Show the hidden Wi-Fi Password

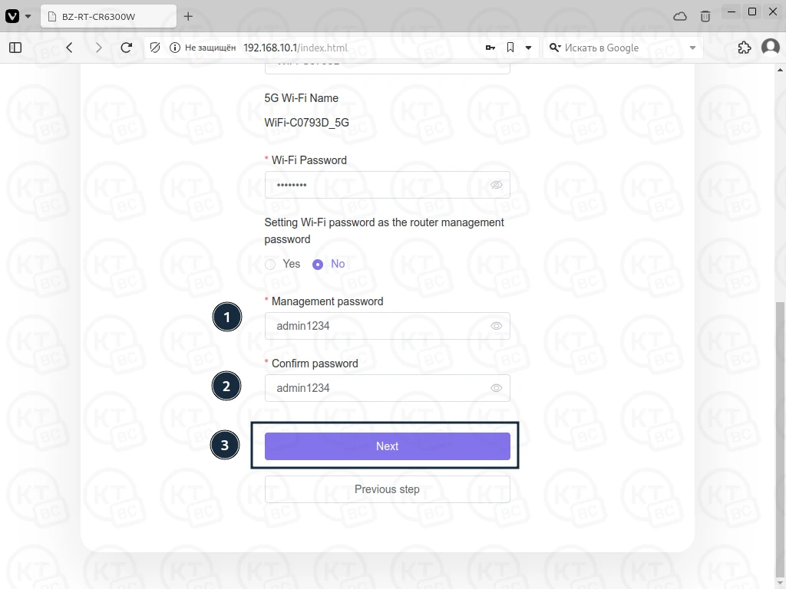tap(497, 185)
